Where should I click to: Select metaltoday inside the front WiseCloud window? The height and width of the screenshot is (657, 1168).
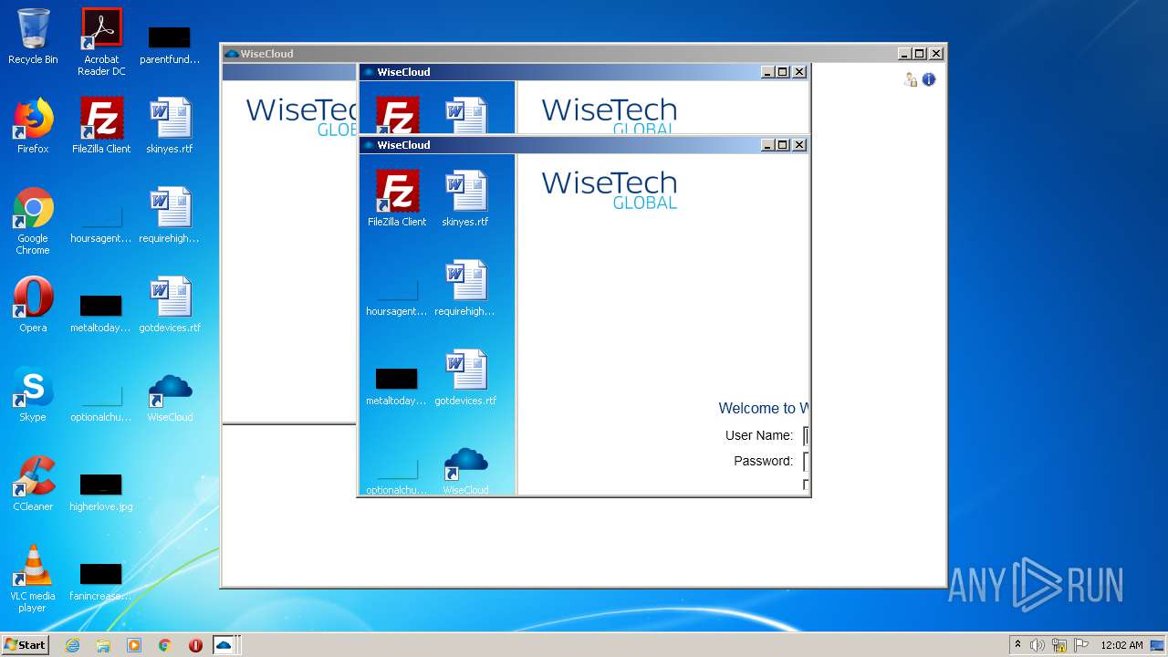(x=397, y=387)
